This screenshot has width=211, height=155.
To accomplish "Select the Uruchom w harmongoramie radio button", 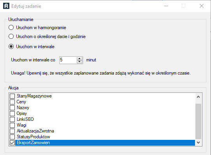I will tap(11, 28).
